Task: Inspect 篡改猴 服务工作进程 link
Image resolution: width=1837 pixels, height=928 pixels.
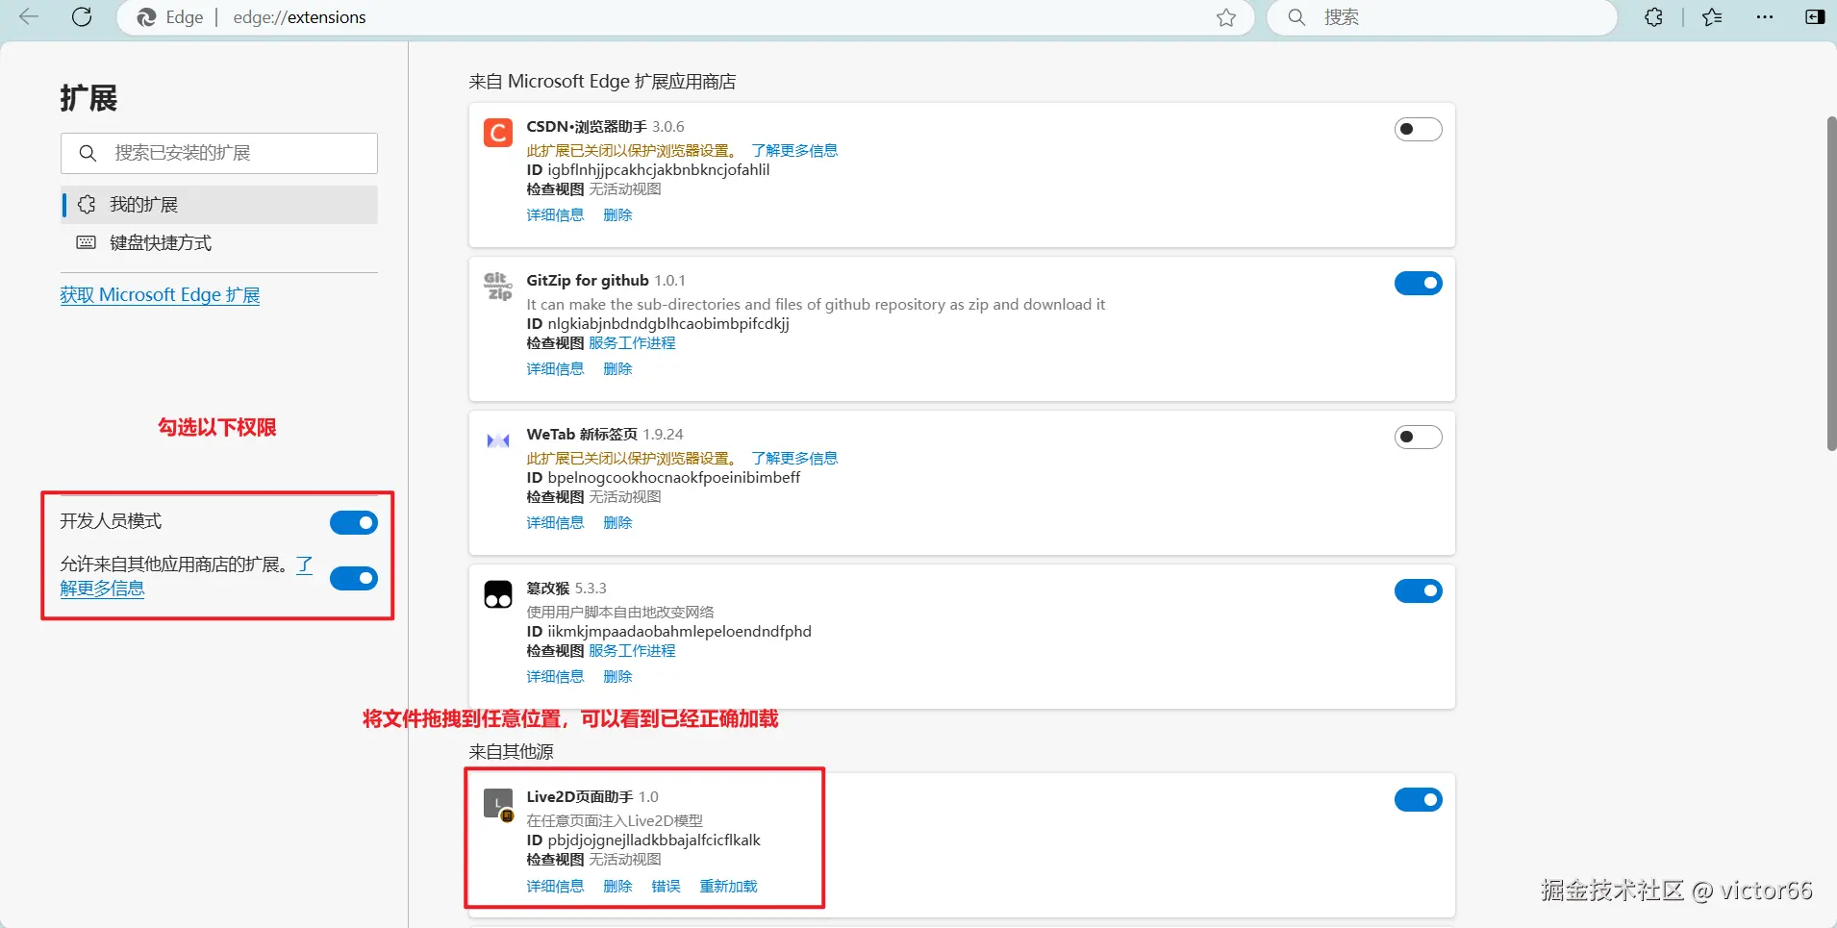Action: pyautogui.click(x=632, y=651)
